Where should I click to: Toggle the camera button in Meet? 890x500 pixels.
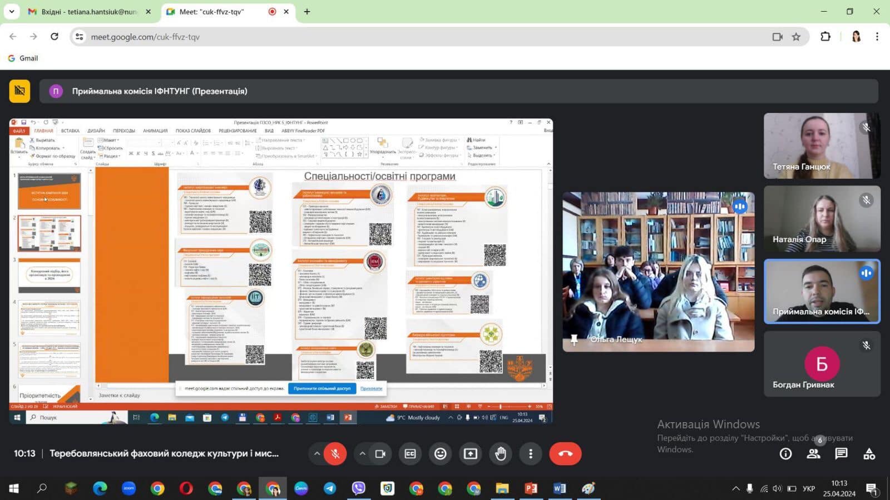(380, 454)
